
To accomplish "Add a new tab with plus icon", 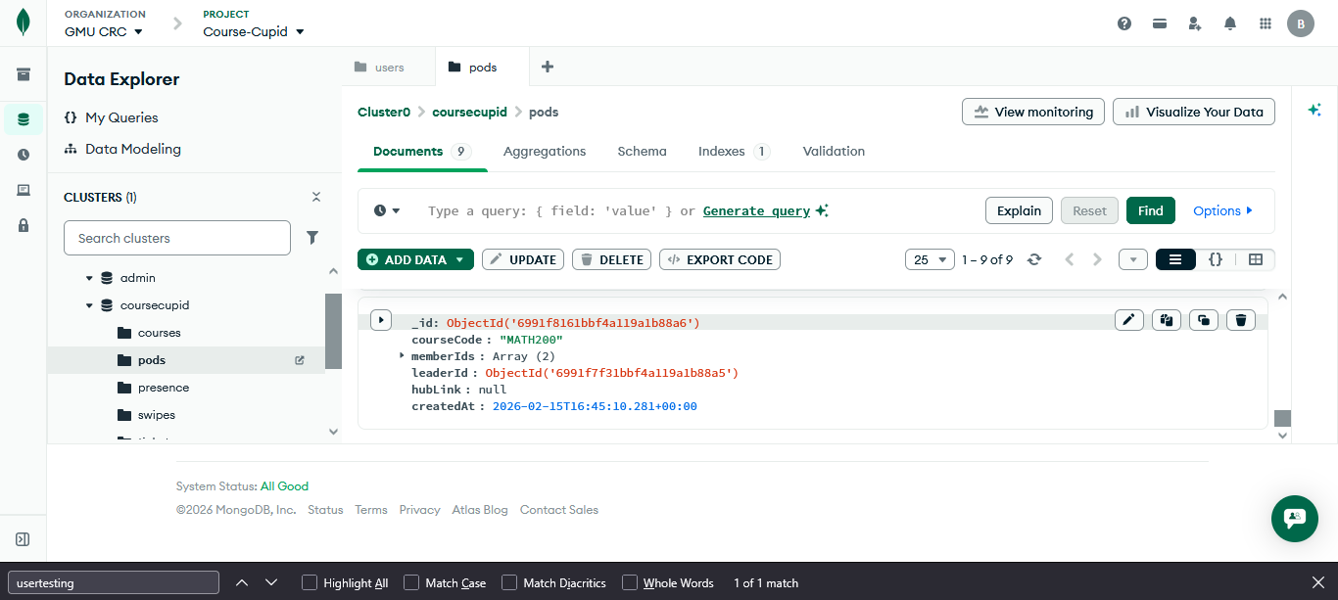I will point(548,67).
